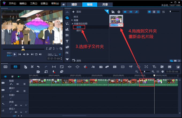182x118 pixels.
Task: Expand the 音乐1 track options chevron
Action: pos(21,112)
